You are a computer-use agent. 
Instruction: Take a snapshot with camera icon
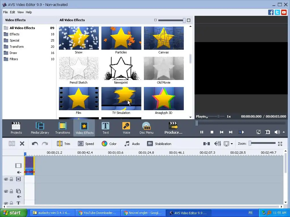coord(267,132)
